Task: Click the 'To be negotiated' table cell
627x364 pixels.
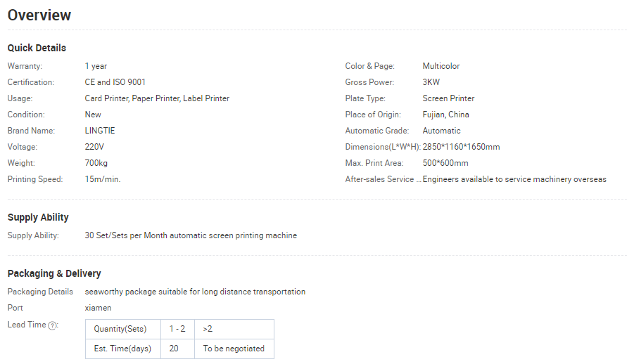Action: [x=234, y=349]
